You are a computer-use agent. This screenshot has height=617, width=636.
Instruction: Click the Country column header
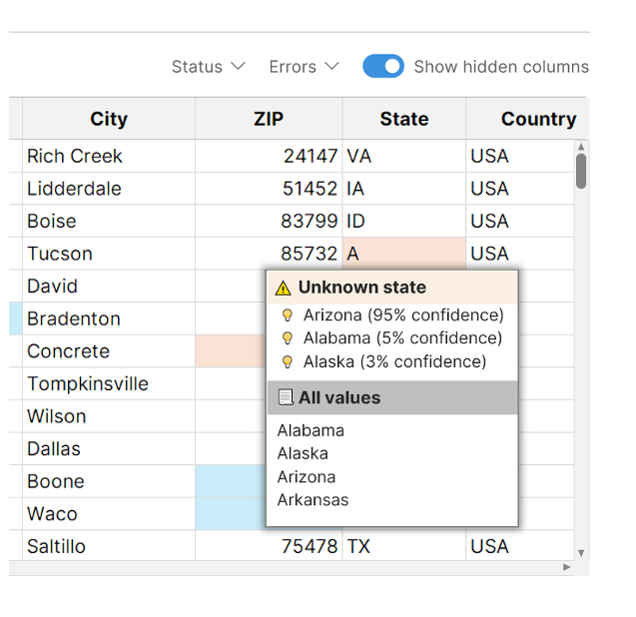click(527, 119)
